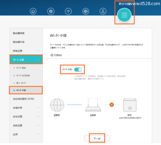Click the 2.4G SSID HUAWEI label
The height and width of the screenshot is (145, 161).
(x=130, y=118)
